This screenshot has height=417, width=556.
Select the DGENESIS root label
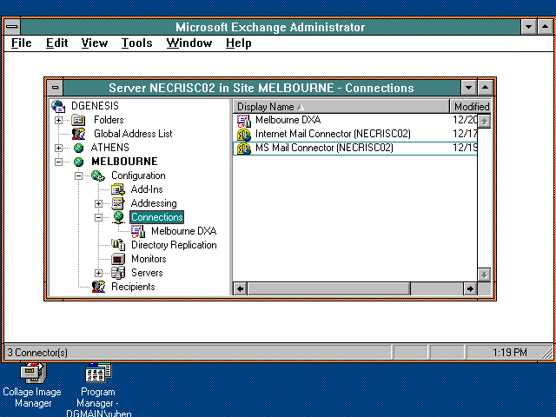click(95, 106)
